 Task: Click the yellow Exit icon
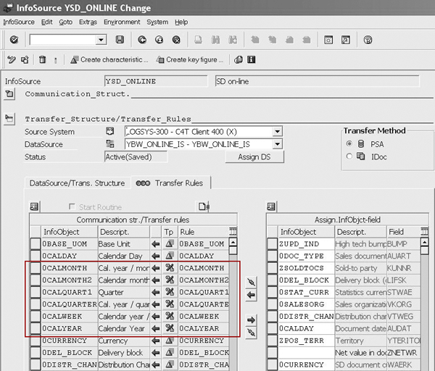pos(159,40)
